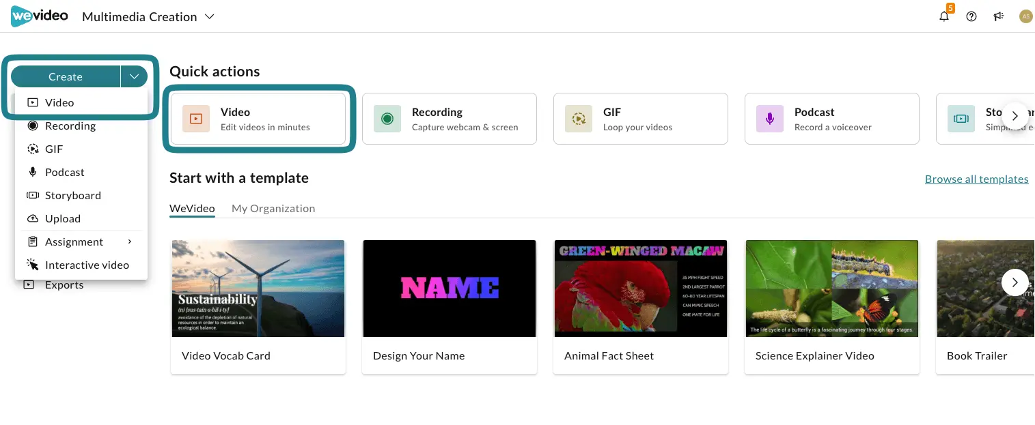Open the Book Trailer template thumbnail
Image resolution: width=1035 pixels, height=425 pixels.
986,289
